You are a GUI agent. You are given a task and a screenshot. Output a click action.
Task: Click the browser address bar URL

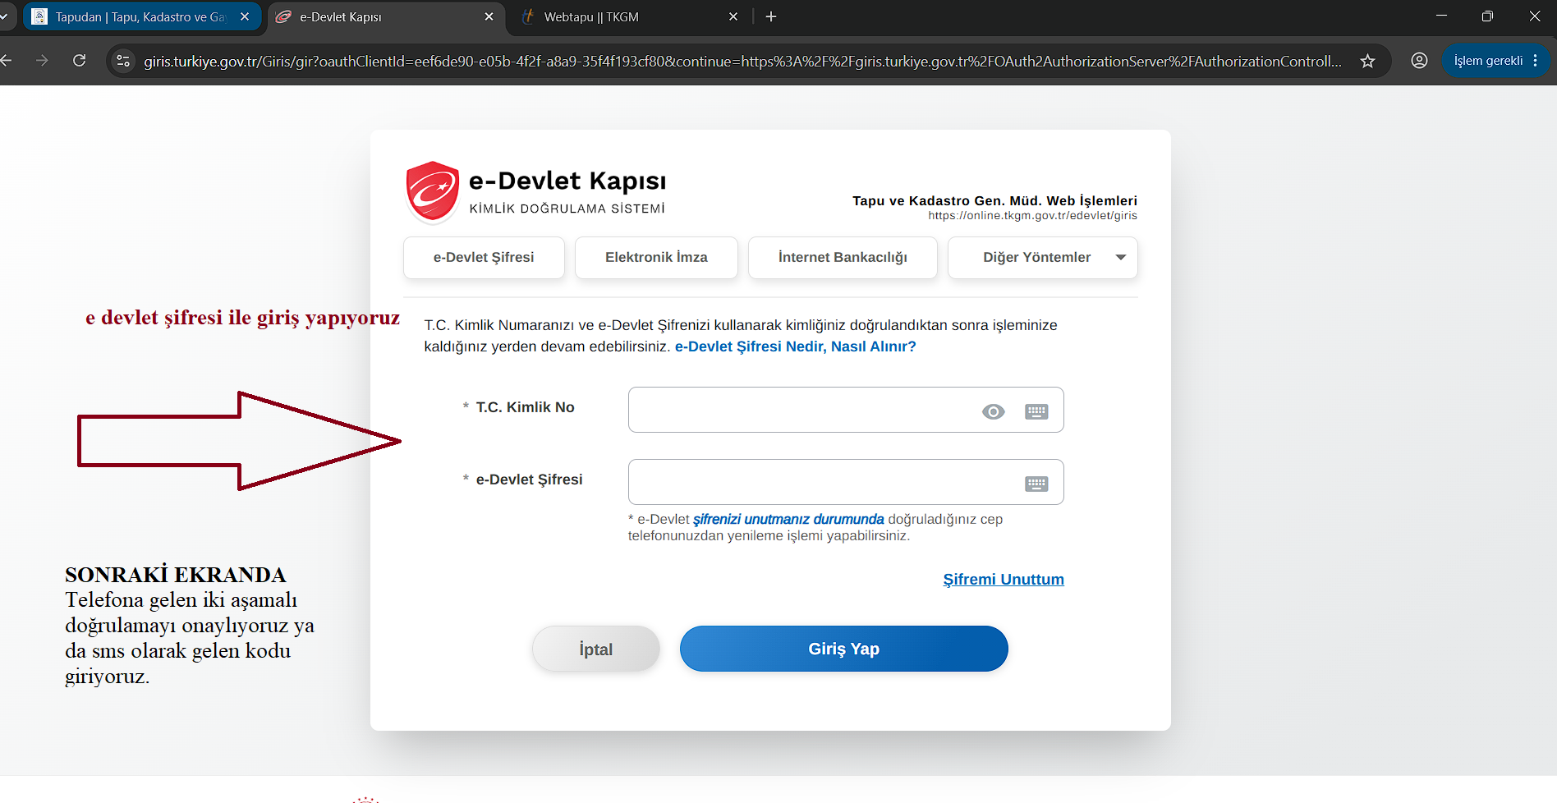[743, 61]
